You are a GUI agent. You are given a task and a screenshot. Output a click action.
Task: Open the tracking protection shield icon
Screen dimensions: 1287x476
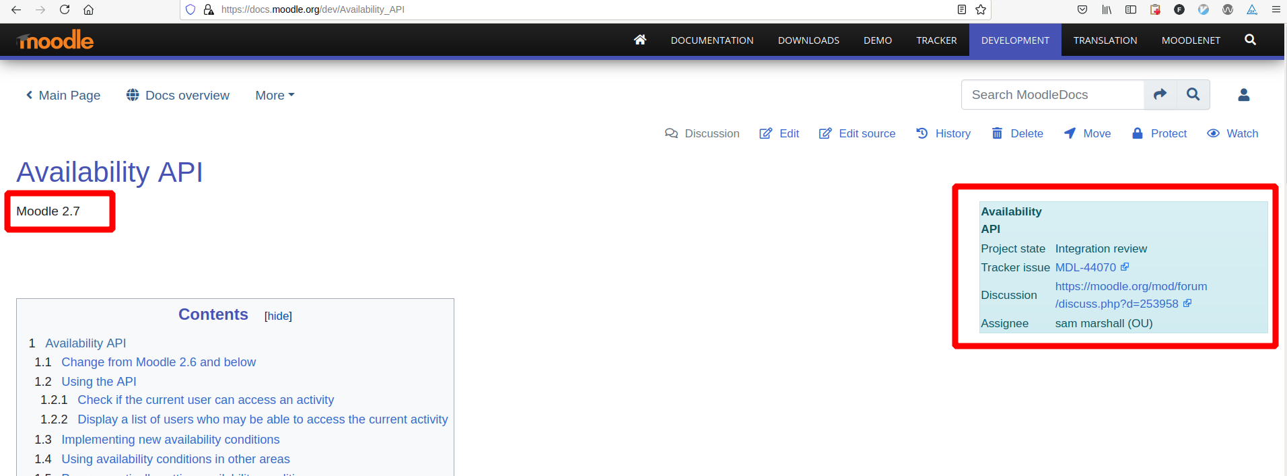click(190, 9)
